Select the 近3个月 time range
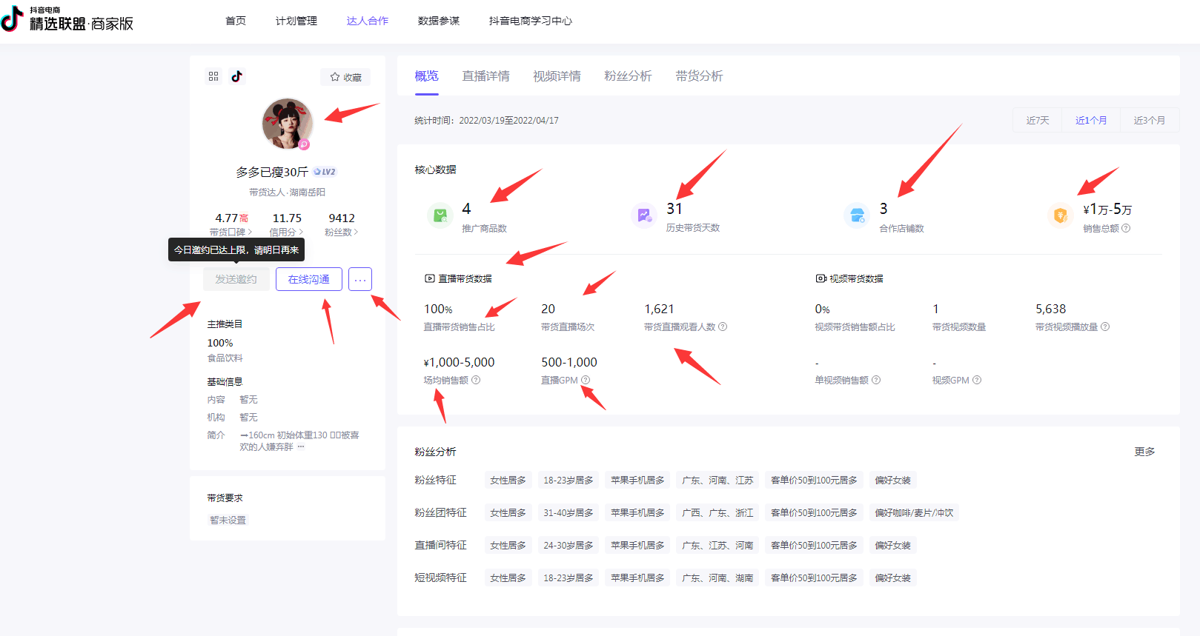 pos(1149,120)
